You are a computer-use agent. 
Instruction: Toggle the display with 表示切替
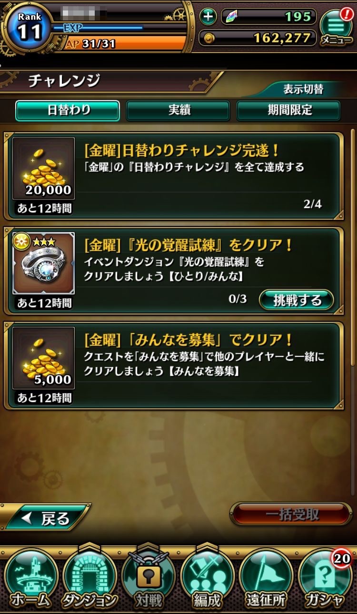pos(304,89)
